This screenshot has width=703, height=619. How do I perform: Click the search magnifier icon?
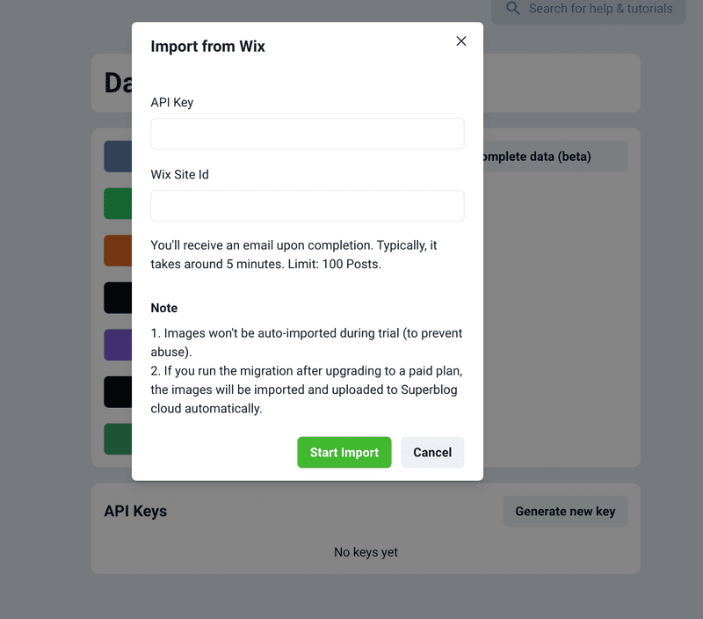(x=513, y=9)
